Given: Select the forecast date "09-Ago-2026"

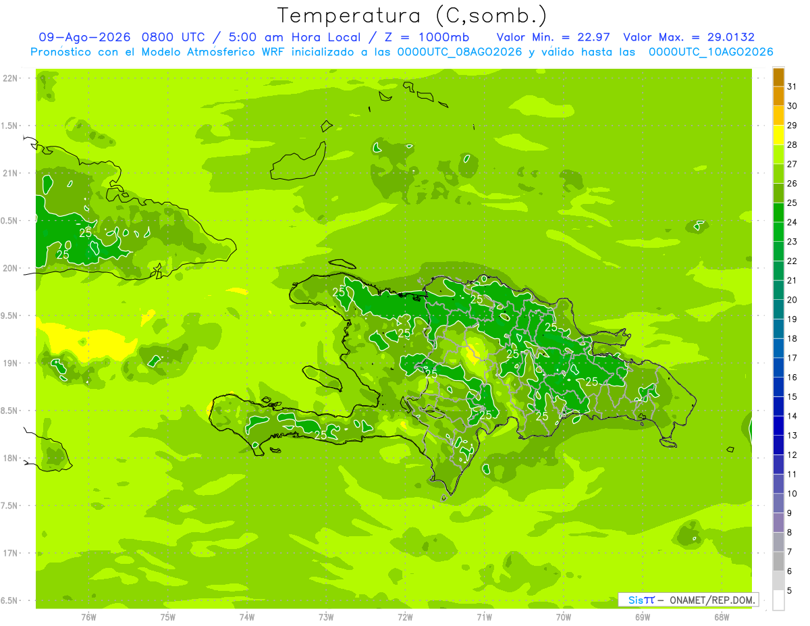Looking at the screenshot, I should [84, 37].
